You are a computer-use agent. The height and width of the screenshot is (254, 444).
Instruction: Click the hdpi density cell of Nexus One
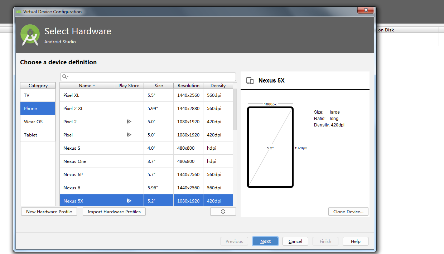click(x=218, y=161)
